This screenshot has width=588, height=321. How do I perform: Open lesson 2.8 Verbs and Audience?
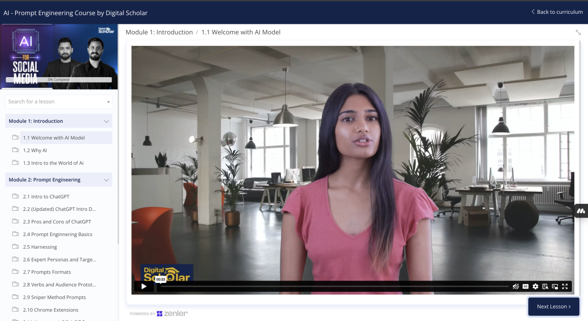point(59,285)
